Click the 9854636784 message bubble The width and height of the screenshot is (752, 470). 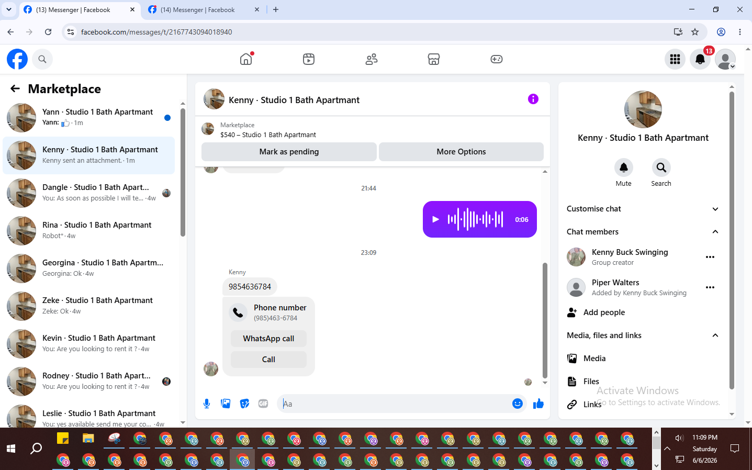click(250, 287)
